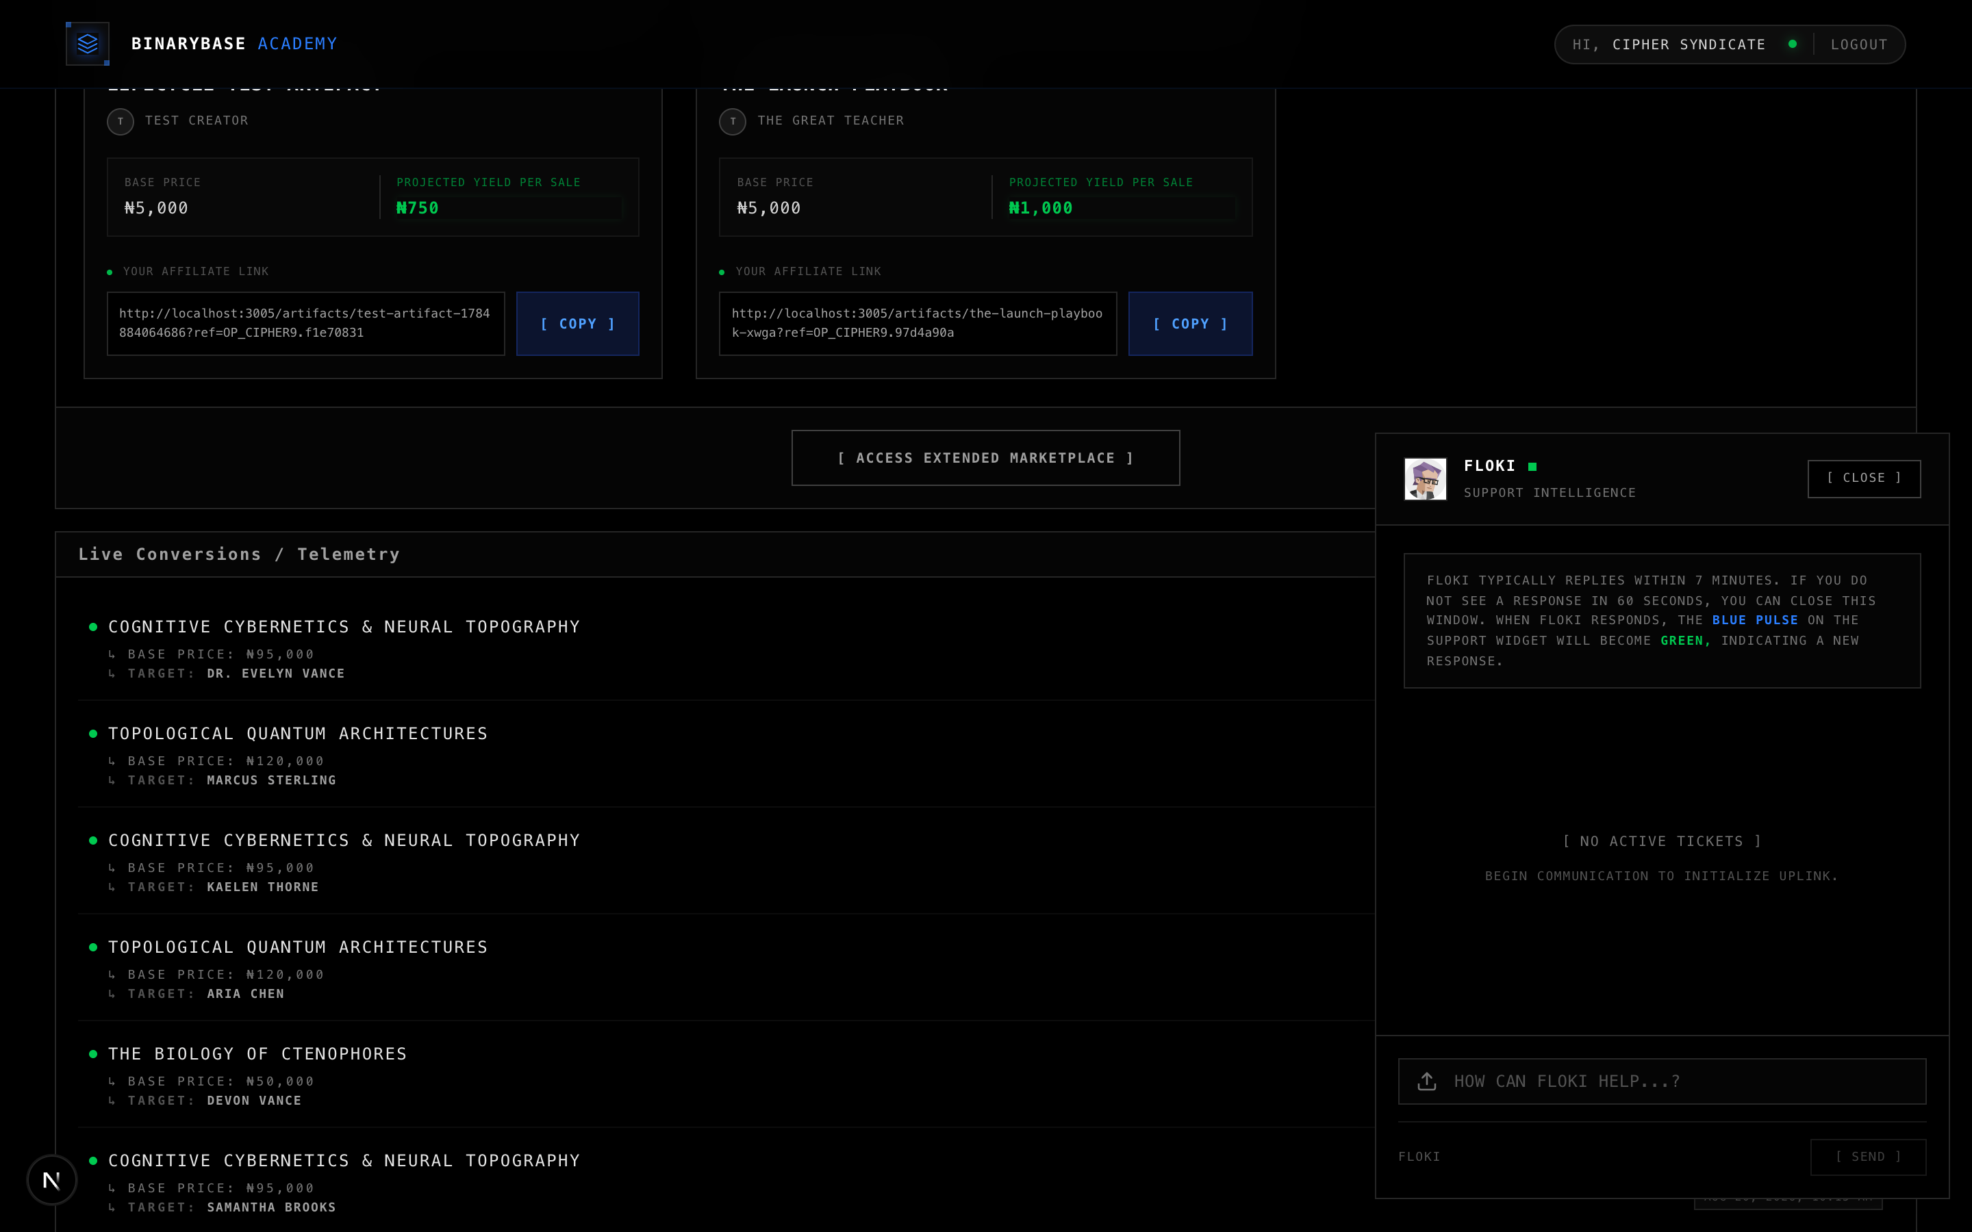The height and width of the screenshot is (1232, 1972).
Task: Select the test-artifact affiliate URL field
Action: pos(305,324)
